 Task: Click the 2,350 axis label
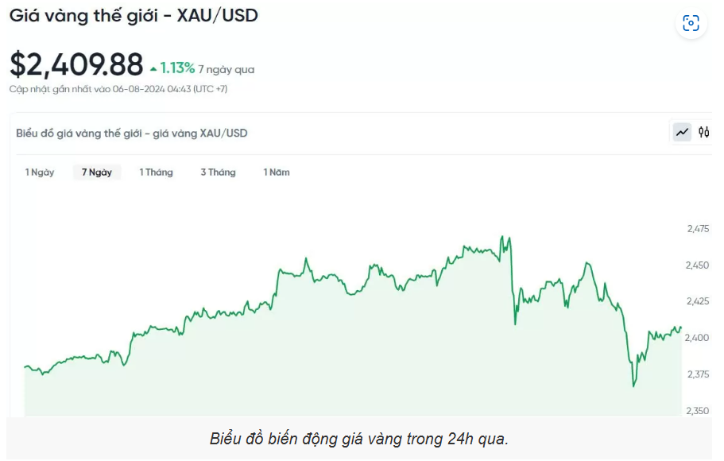click(697, 411)
